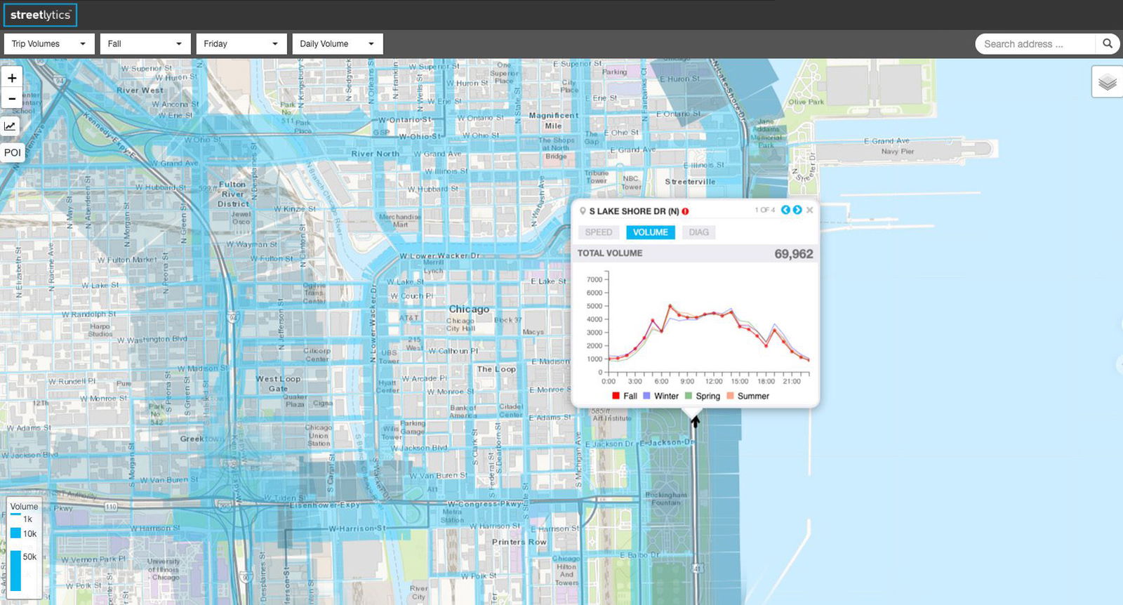Expand the Fall season dropdown
This screenshot has height=605, width=1123.
tap(145, 44)
